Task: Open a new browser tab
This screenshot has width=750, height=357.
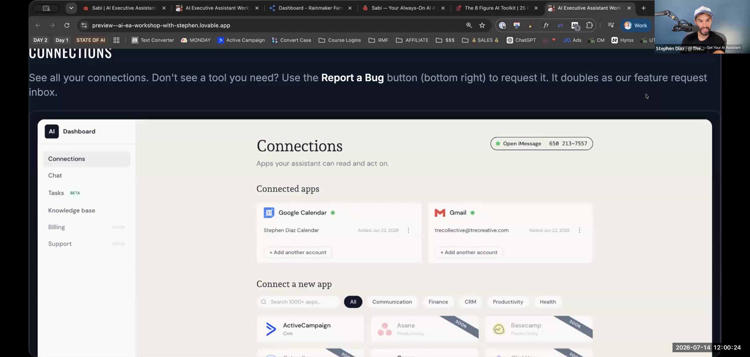Action: click(644, 8)
